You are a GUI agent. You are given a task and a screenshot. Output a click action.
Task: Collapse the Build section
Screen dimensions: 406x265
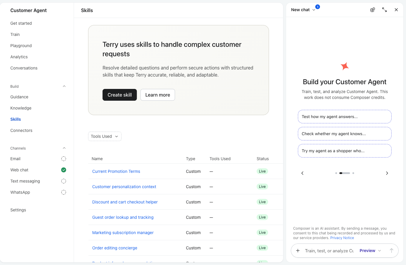click(x=64, y=86)
